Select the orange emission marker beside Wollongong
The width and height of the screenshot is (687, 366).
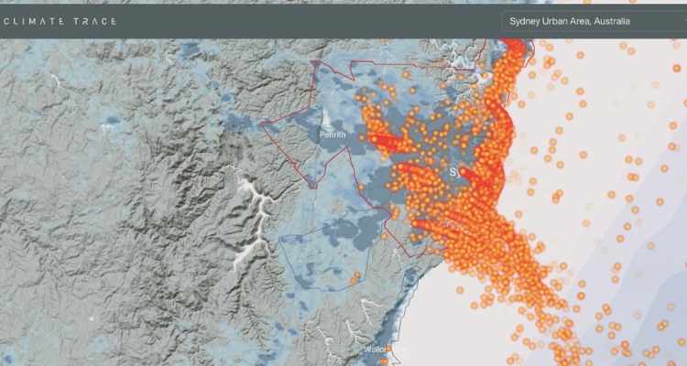[388, 349]
